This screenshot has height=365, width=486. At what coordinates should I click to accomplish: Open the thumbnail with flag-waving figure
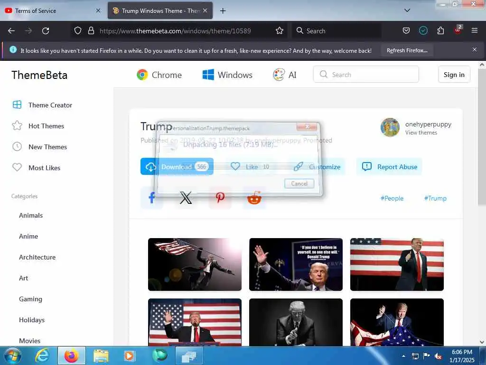click(195, 264)
